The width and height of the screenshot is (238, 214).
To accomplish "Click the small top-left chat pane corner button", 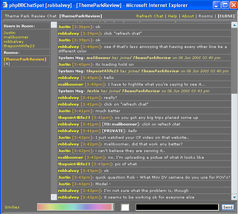I will click(x=54, y=25).
